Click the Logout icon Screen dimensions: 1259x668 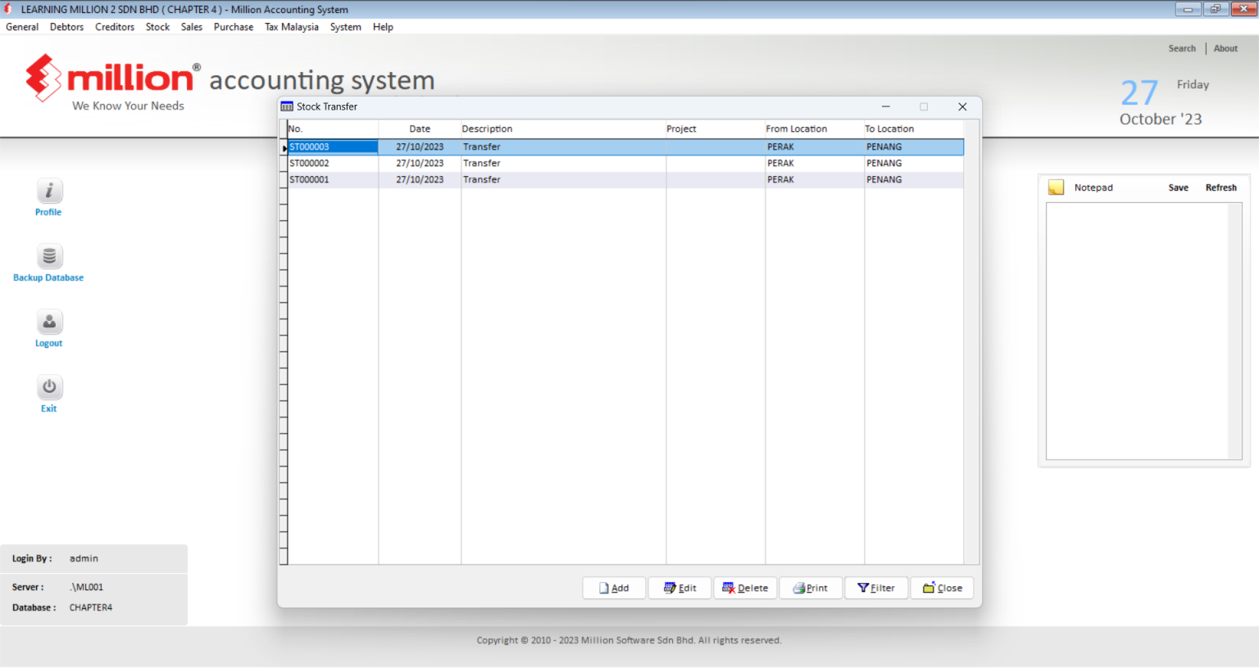(49, 323)
